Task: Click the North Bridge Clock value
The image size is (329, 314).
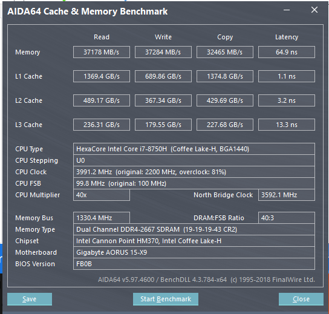Action: click(287, 195)
